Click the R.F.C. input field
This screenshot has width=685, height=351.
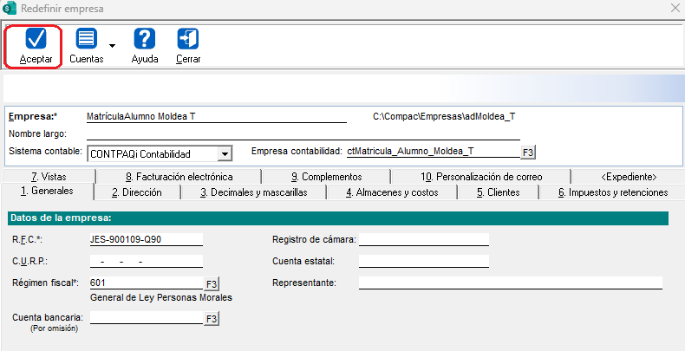[x=146, y=238]
